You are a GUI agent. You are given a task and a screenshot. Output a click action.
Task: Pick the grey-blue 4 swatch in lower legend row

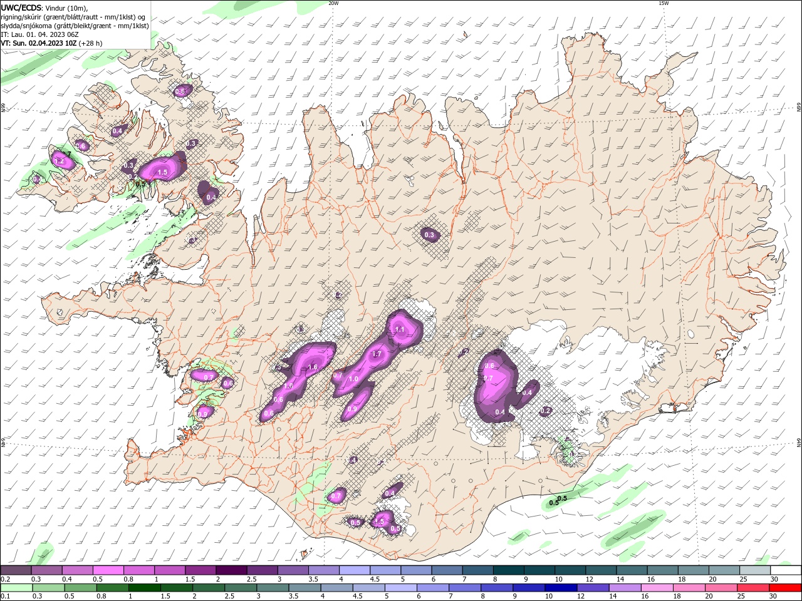[x=336, y=588]
